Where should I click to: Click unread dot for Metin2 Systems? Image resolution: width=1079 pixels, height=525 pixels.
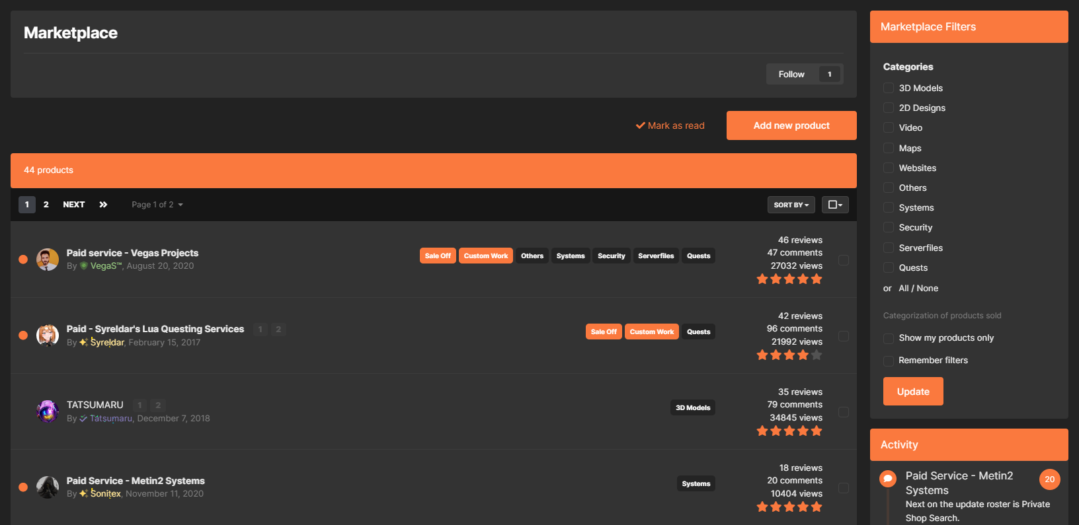23,487
